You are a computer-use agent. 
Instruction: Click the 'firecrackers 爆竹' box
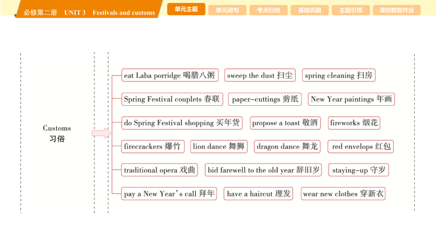(153, 146)
